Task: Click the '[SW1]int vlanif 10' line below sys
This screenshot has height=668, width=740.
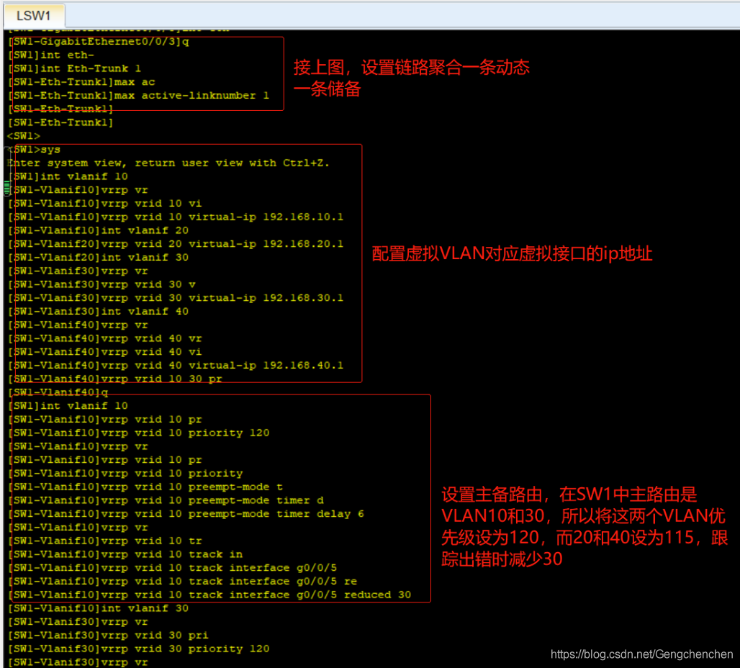Action: coord(68,176)
